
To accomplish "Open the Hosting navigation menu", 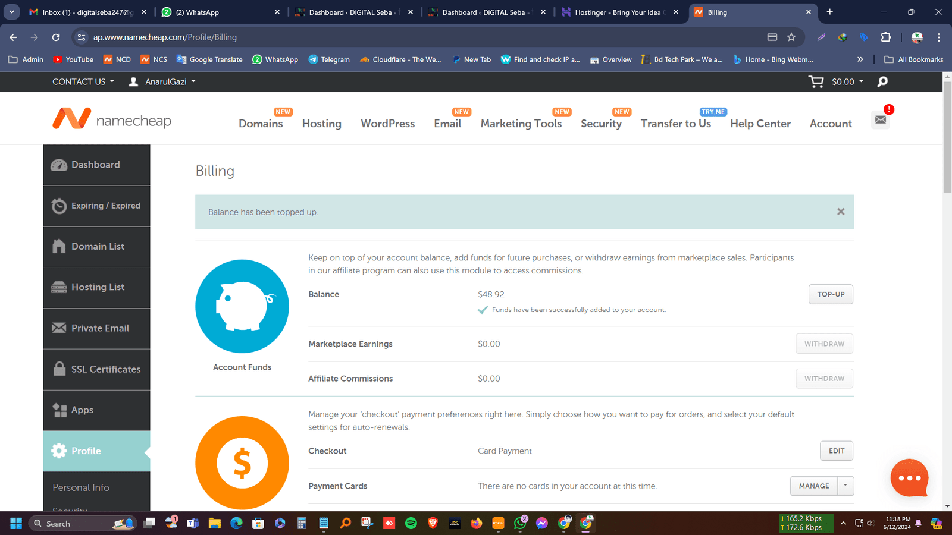I will [x=322, y=124].
